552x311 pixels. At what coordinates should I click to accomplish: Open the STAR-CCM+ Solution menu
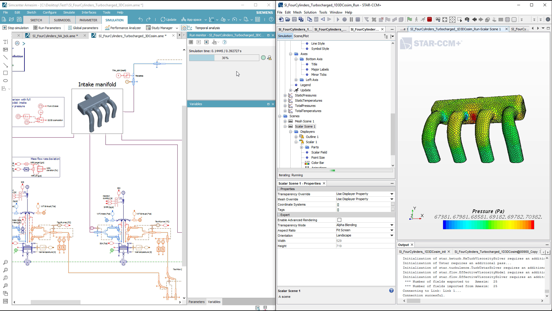click(x=310, y=12)
